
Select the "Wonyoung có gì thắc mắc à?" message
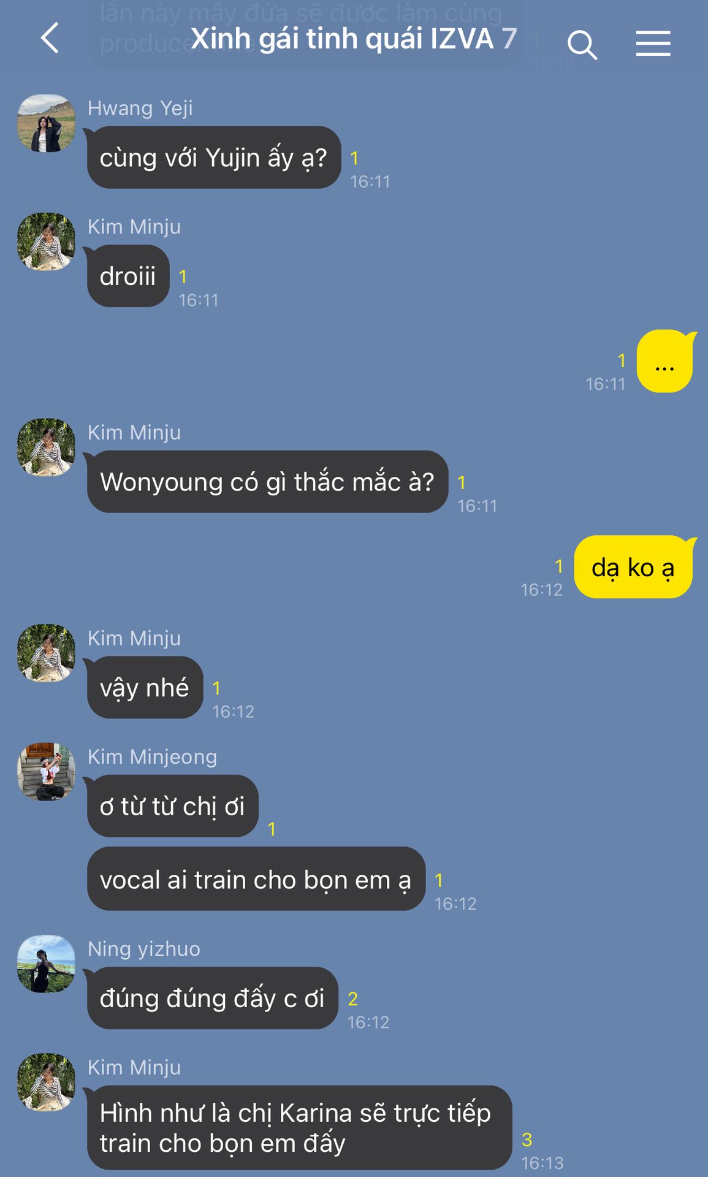pyautogui.click(x=267, y=482)
